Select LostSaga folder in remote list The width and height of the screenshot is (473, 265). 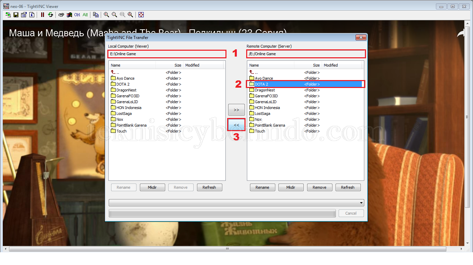pos(260,114)
